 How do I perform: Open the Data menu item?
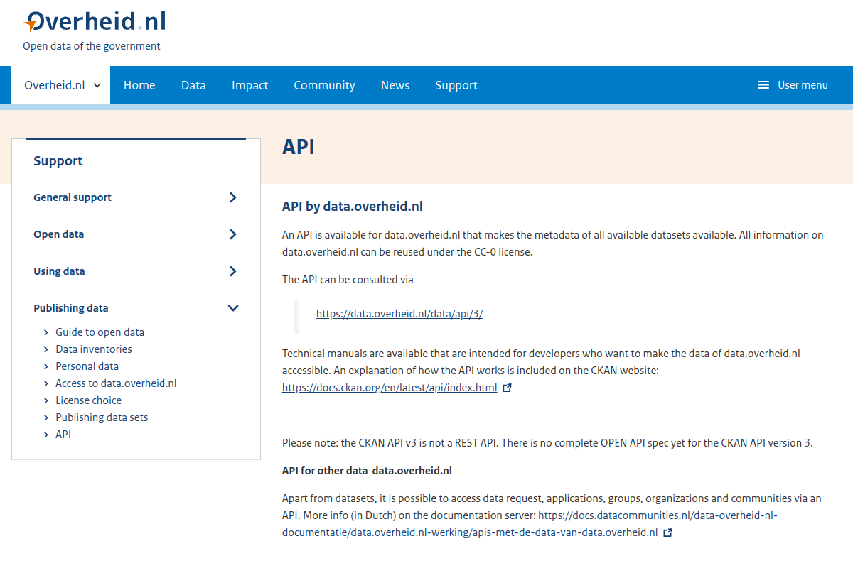pyautogui.click(x=193, y=85)
